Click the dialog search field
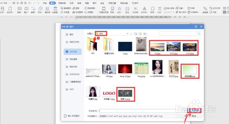Image resolution: width=229 pixels, height=124 pixels. pyautogui.click(x=180, y=34)
